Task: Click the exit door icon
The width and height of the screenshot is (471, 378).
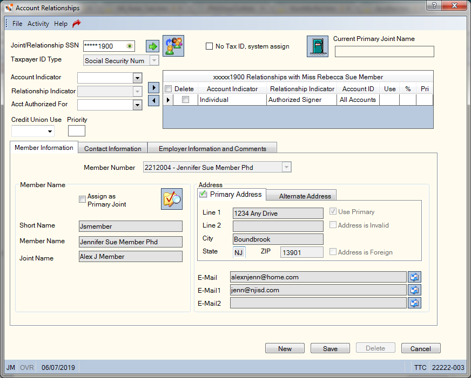Action: coord(318,46)
